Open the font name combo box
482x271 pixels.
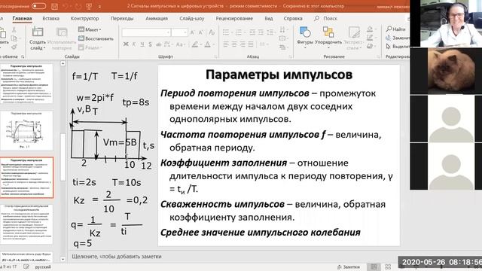click(x=146, y=32)
